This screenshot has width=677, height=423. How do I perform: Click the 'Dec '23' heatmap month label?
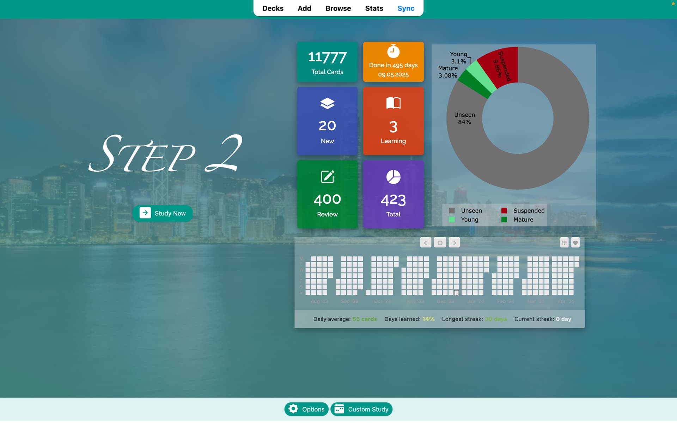(446, 301)
